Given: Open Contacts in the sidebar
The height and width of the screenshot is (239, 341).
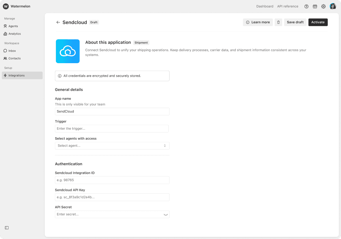Looking at the screenshot, I should (x=22, y=58).
